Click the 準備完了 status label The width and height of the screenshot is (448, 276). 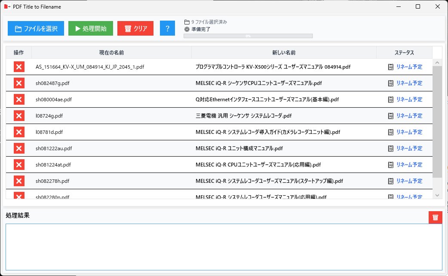click(x=201, y=29)
